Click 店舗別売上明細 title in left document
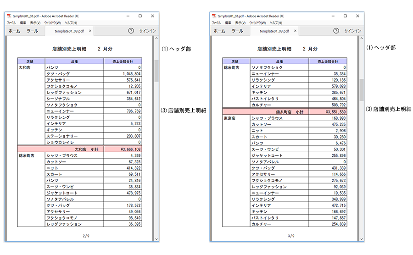This screenshot has height=255, width=413. pos(69,49)
